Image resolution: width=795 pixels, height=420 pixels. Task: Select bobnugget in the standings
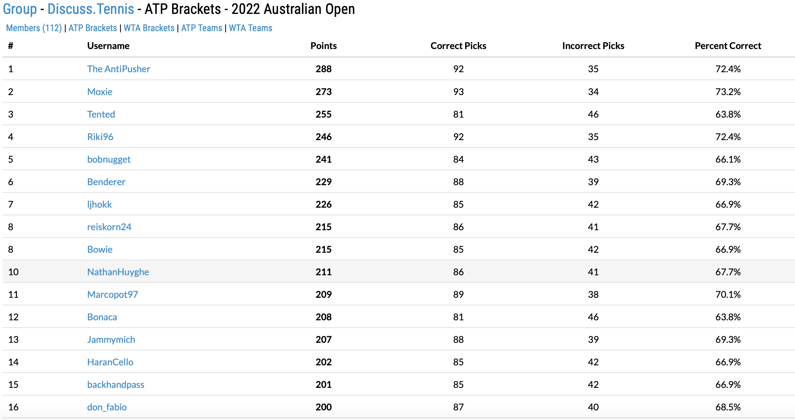point(109,159)
